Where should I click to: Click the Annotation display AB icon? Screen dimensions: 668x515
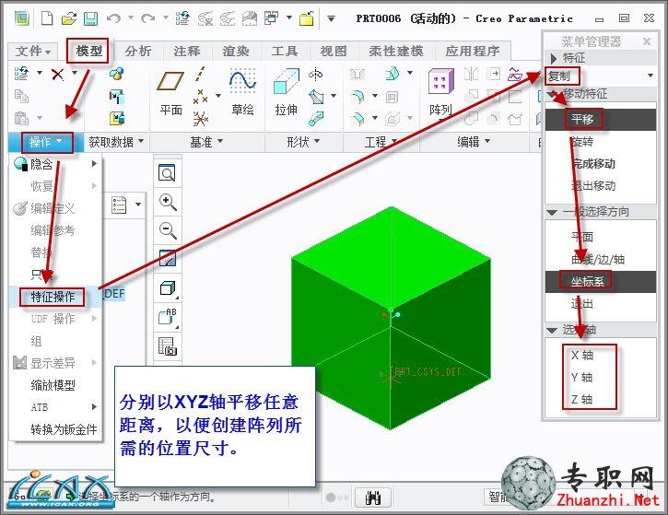(168, 317)
